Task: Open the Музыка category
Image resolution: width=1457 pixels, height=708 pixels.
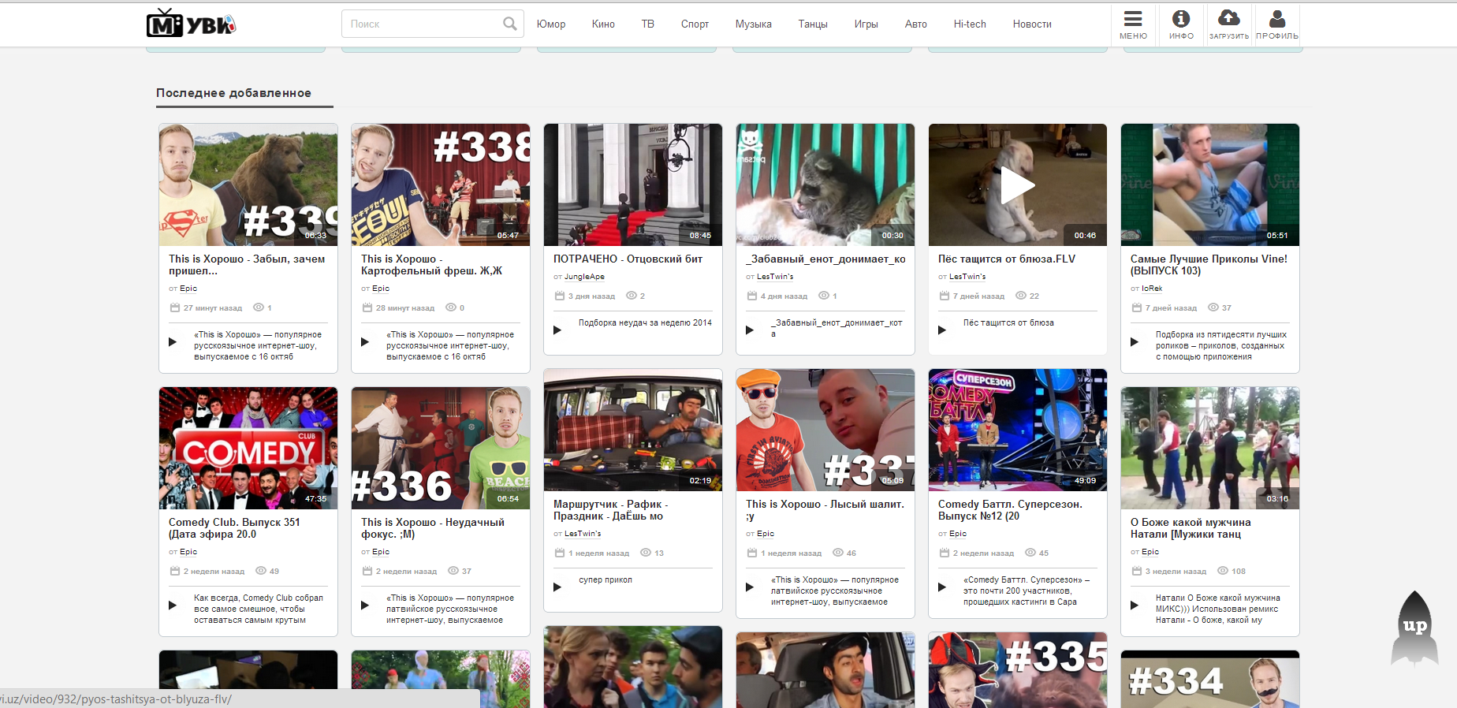Action: click(754, 24)
